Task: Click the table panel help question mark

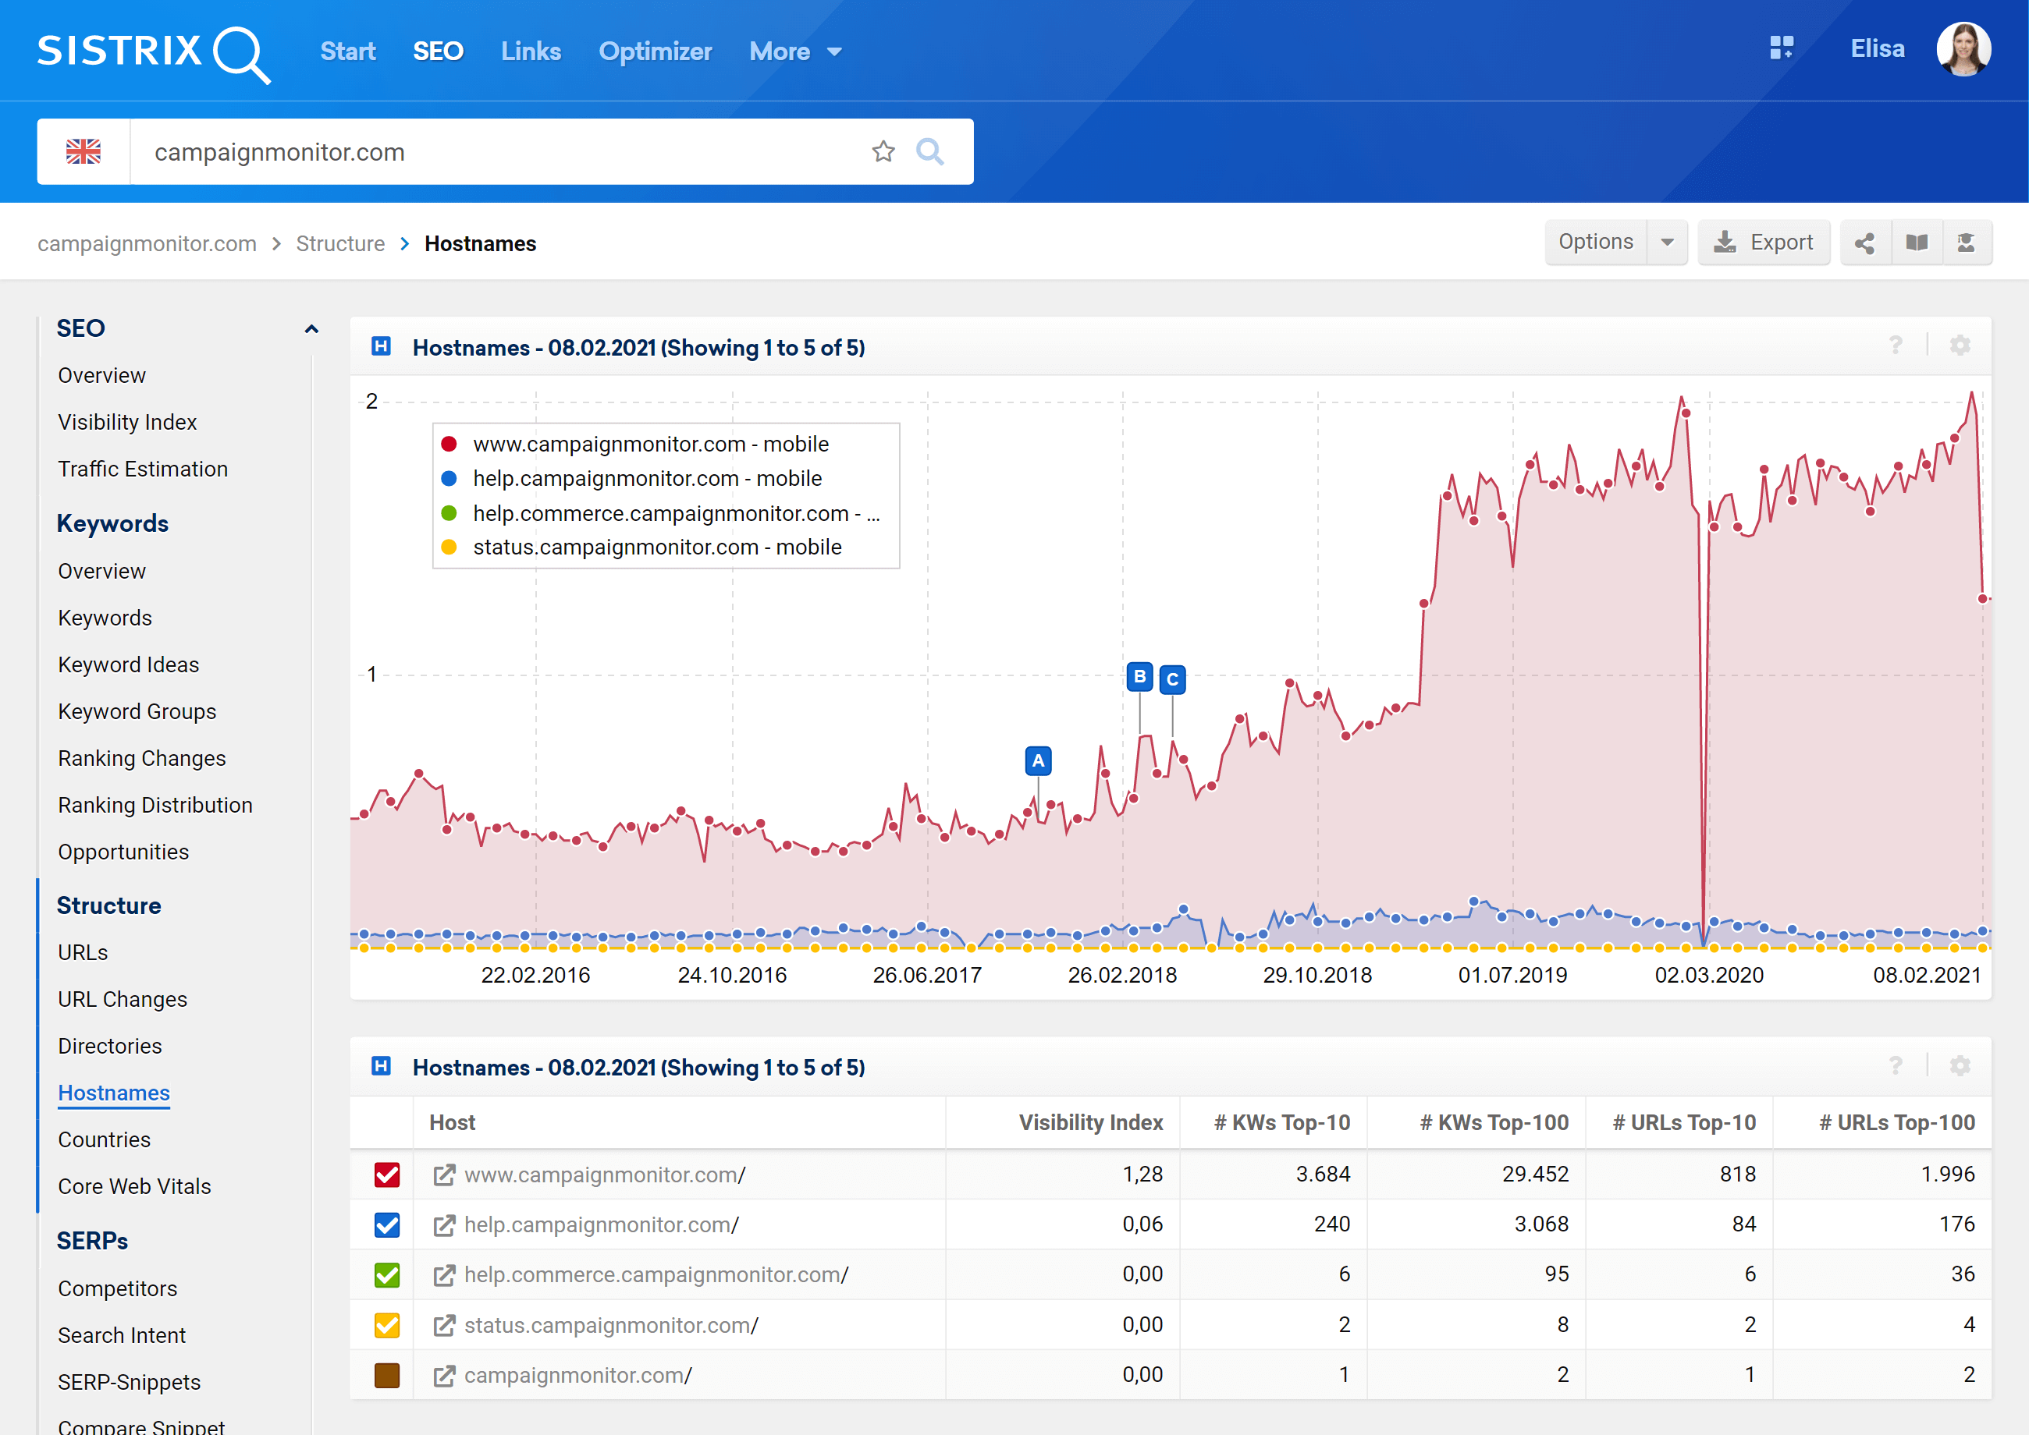Action: click(x=1896, y=1065)
